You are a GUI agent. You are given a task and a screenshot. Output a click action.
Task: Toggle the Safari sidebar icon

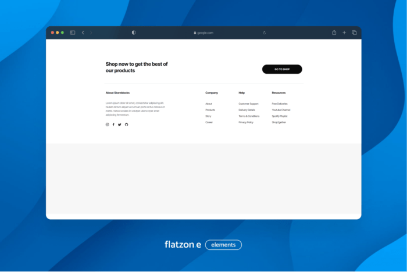pos(73,33)
